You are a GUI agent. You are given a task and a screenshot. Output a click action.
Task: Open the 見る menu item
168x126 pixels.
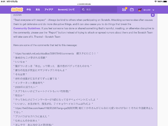coord(38,9)
